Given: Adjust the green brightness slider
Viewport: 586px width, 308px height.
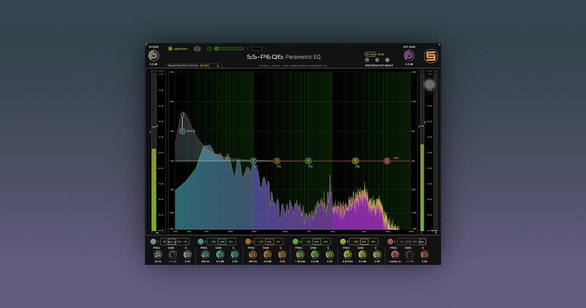Looking at the screenshot, I should point(229,49).
